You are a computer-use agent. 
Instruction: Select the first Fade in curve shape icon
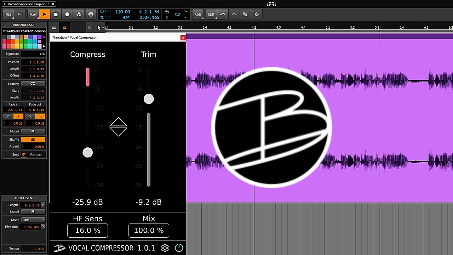point(8,116)
